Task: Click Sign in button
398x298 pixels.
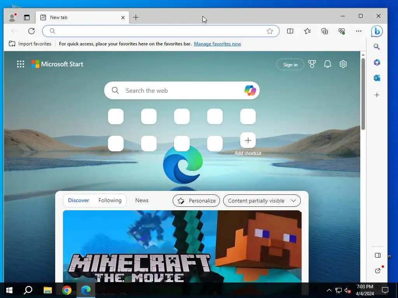Action: 290,65
